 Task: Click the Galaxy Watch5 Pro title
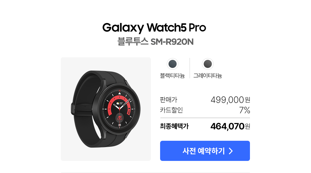(154, 28)
